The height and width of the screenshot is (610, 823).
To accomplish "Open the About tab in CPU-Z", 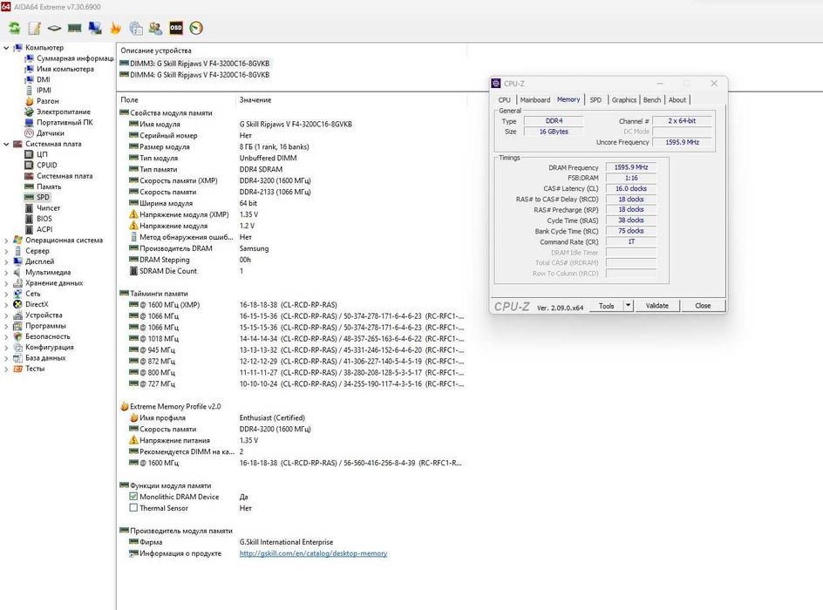I will (677, 99).
